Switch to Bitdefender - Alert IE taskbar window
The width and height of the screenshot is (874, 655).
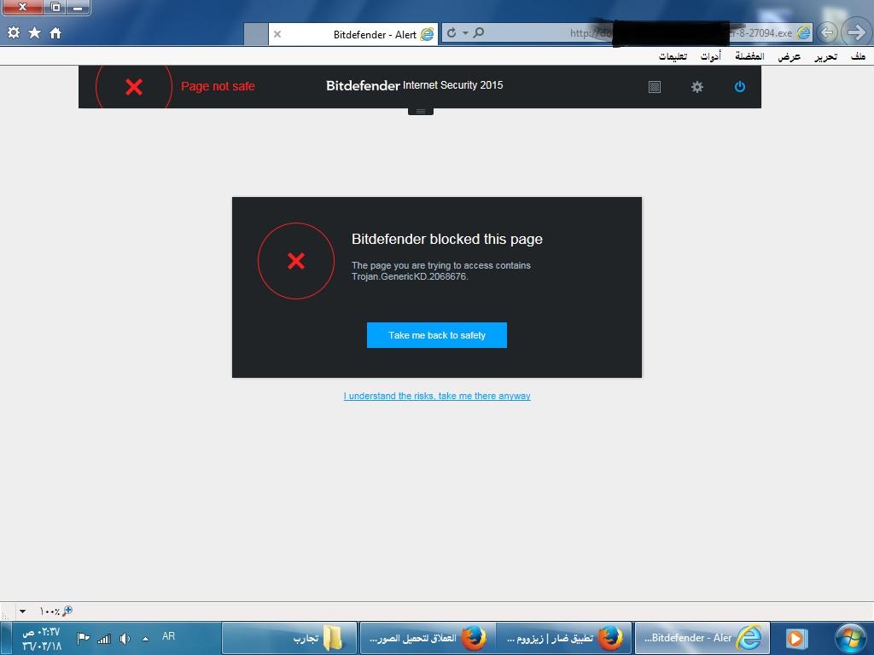point(702,638)
